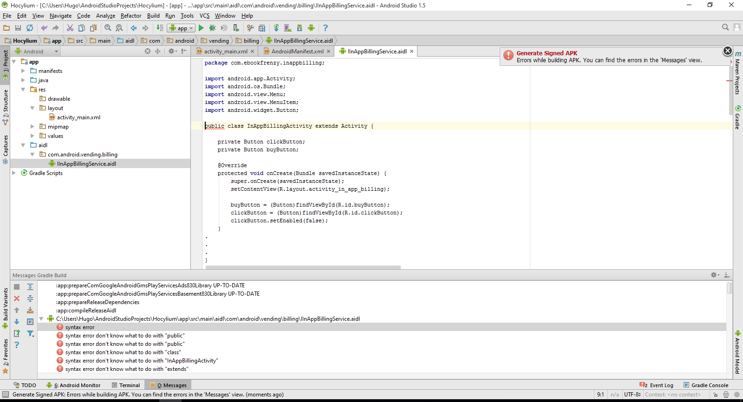The width and height of the screenshot is (743, 402).
Task: Click Collapse All icon in Project panel
Action: click(x=158, y=51)
